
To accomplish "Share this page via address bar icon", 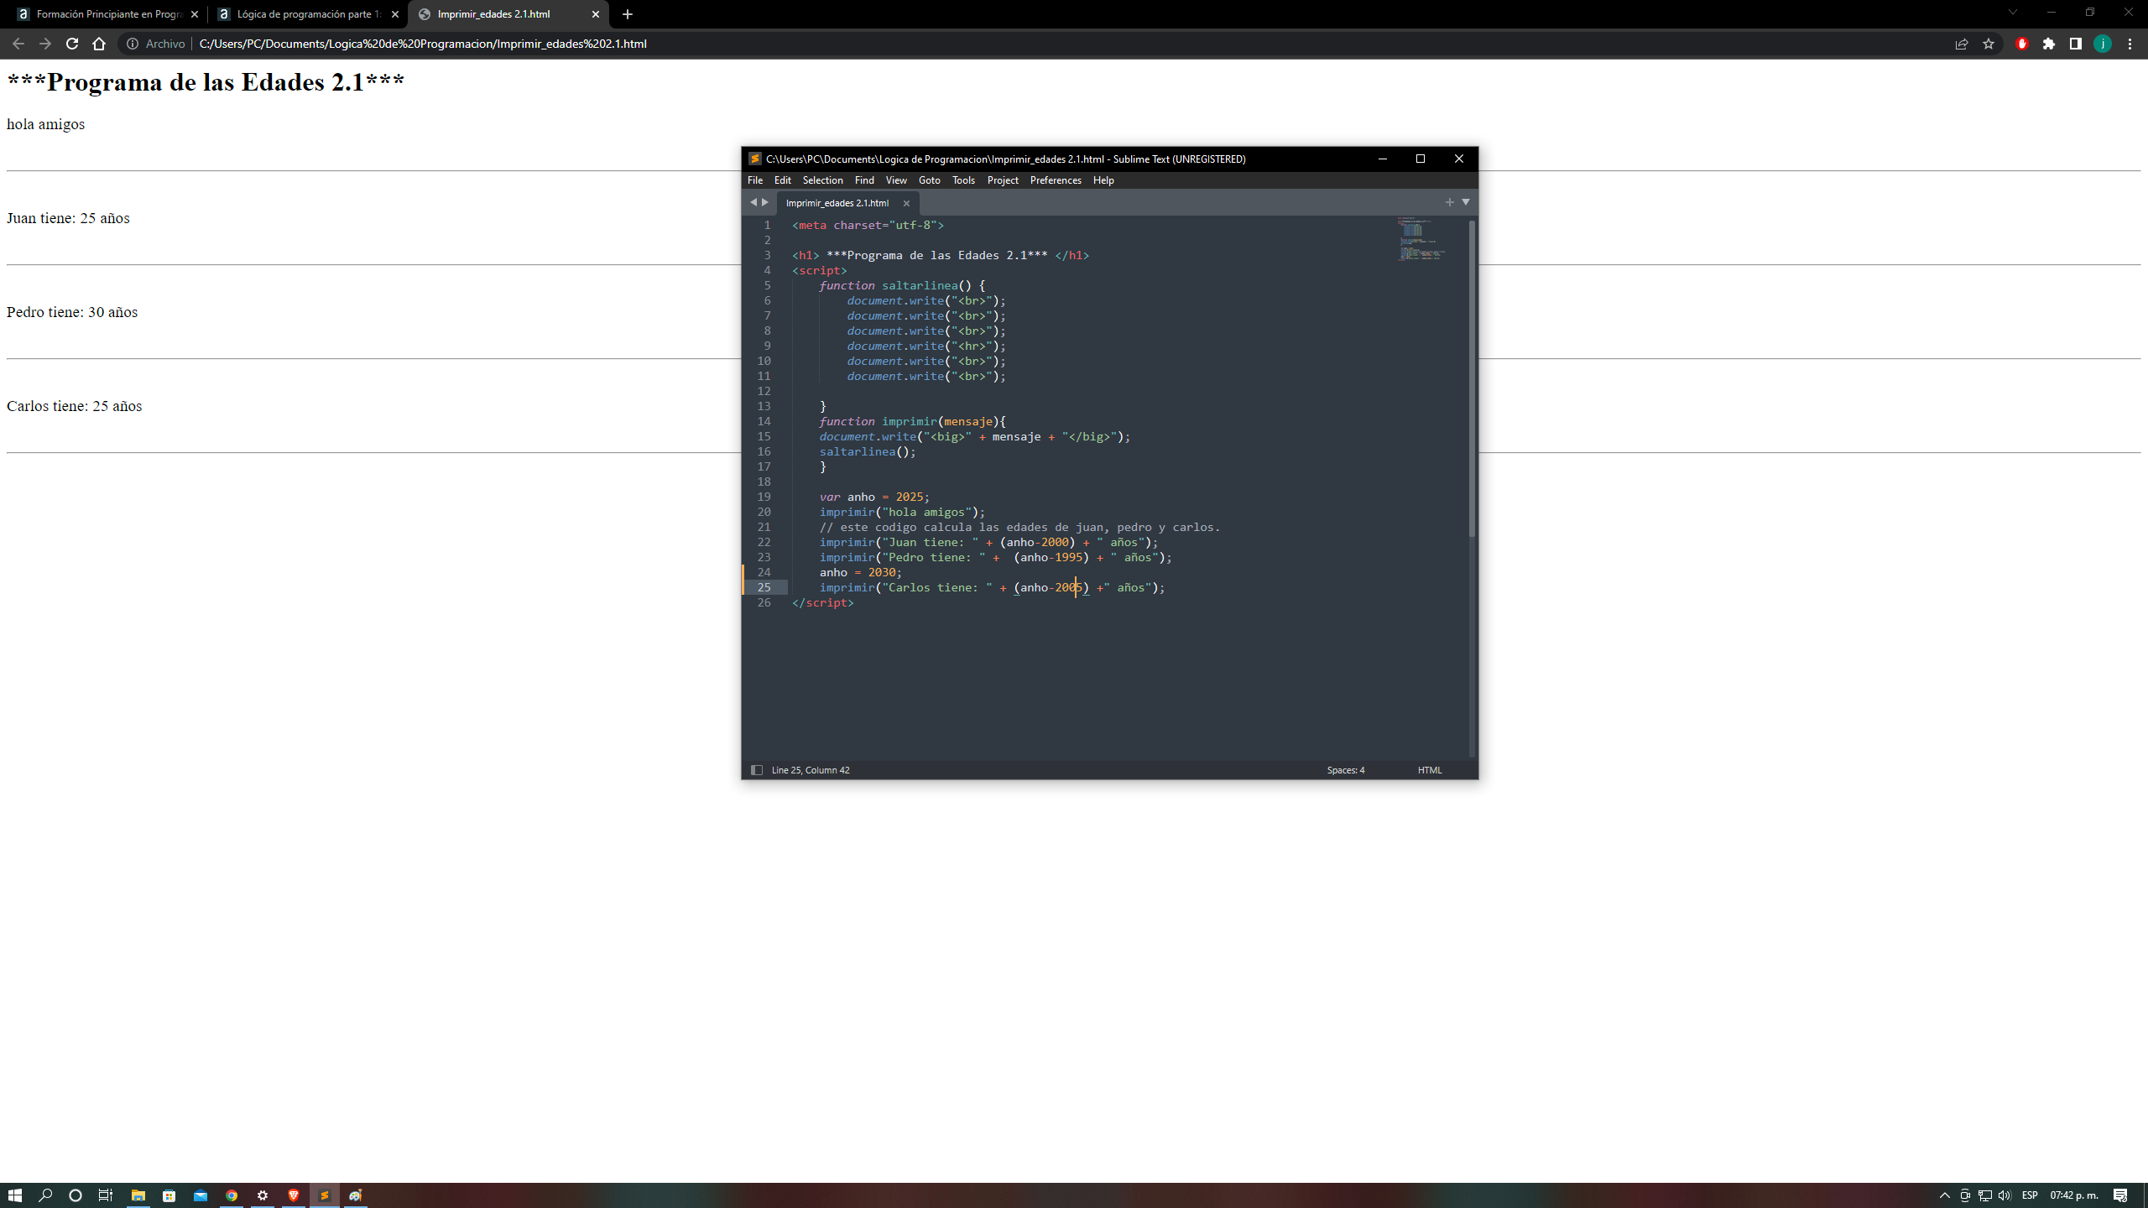I will tap(1962, 44).
